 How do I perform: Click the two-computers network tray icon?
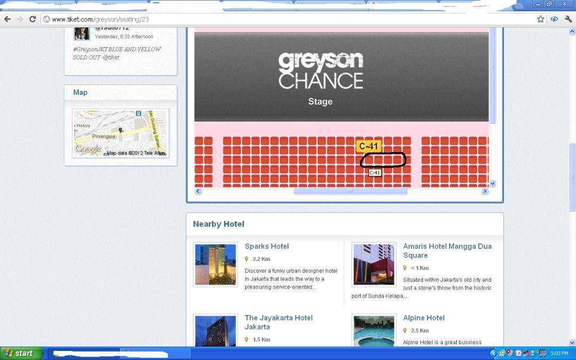[x=526, y=353]
